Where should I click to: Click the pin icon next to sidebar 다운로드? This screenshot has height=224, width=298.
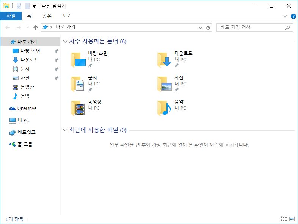[x=56, y=60]
